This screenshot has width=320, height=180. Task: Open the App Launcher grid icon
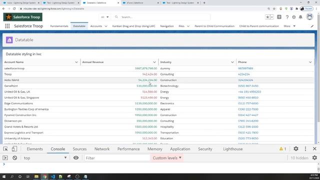coord(7,26)
